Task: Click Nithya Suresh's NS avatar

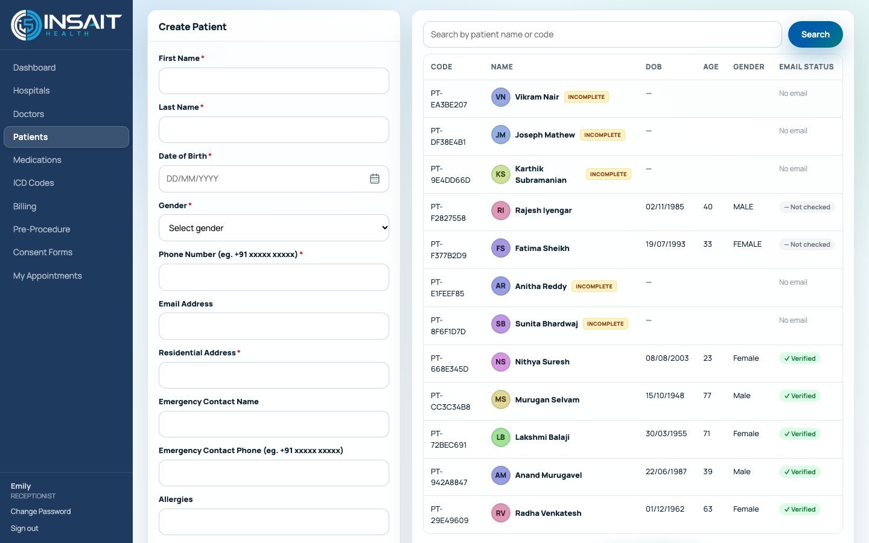Action: pos(500,362)
